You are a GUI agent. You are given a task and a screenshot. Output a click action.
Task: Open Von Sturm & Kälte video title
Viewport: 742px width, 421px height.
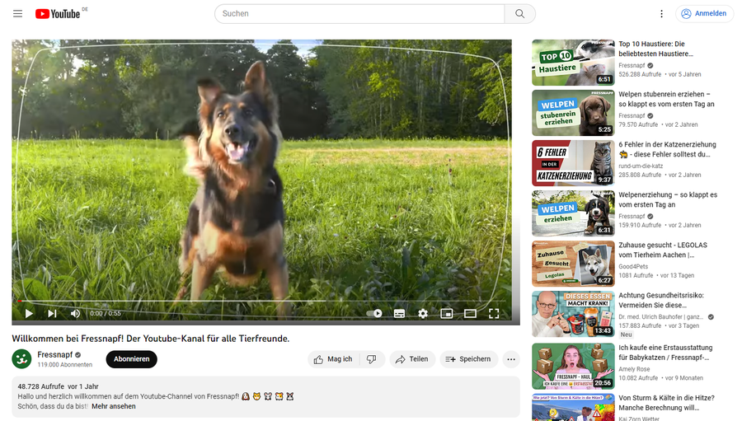pos(666,403)
